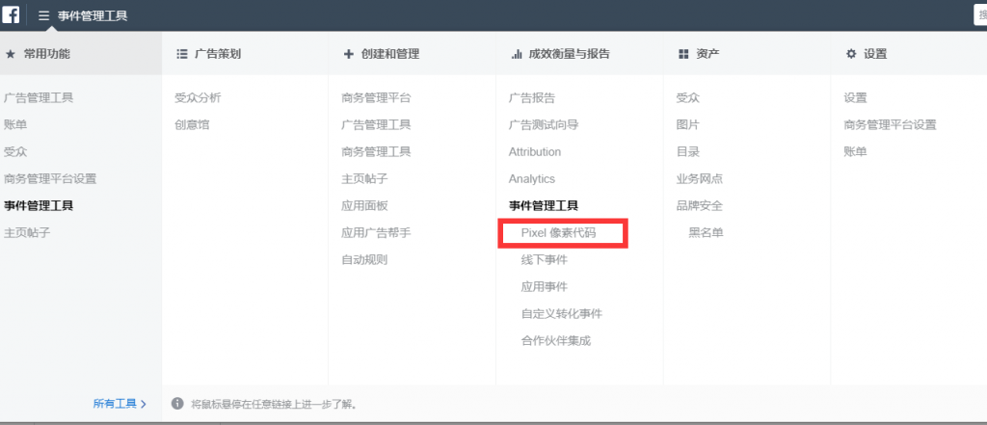The width and height of the screenshot is (987, 425).
Task: Open Pixel 像素代码 link
Action: click(x=558, y=233)
